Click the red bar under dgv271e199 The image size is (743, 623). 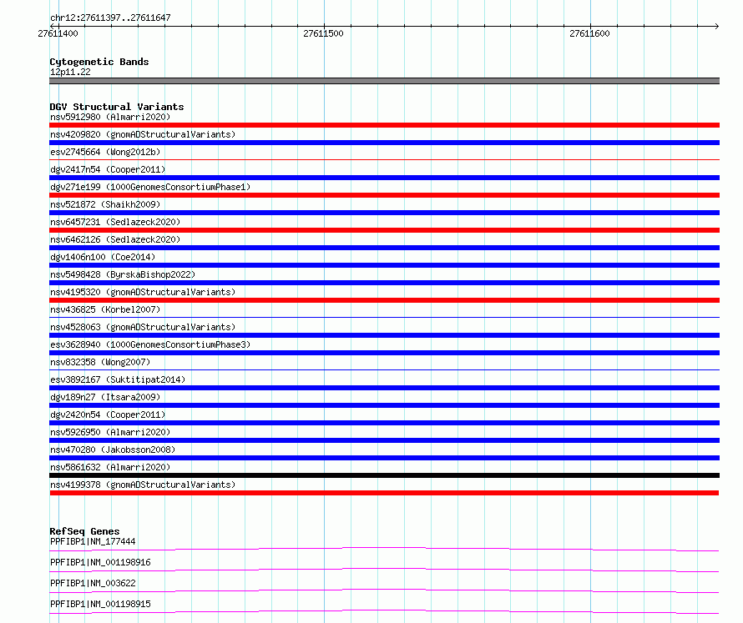coord(384,195)
